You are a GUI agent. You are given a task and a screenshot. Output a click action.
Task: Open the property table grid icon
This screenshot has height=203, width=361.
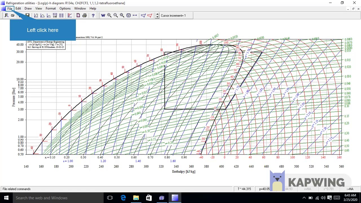[61, 16]
